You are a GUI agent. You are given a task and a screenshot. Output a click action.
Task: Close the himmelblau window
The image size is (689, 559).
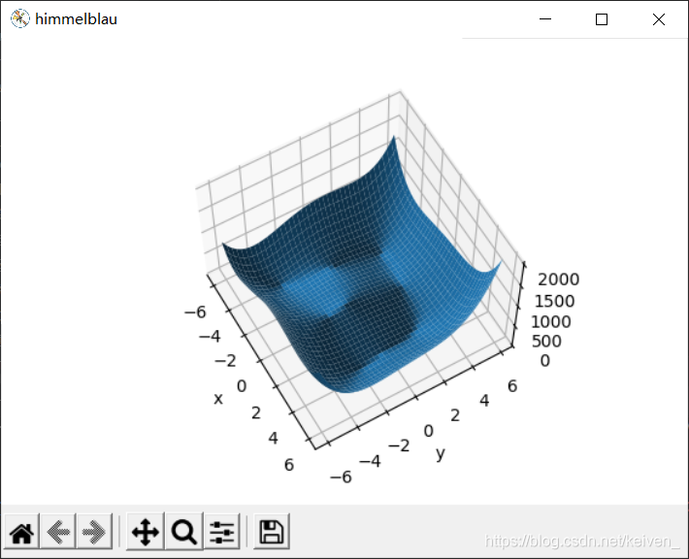659,19
